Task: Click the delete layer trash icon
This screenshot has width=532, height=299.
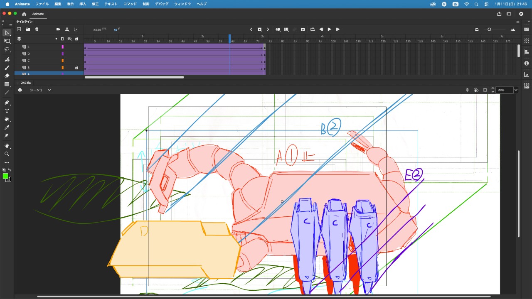Action: click(x=37, y=29)
